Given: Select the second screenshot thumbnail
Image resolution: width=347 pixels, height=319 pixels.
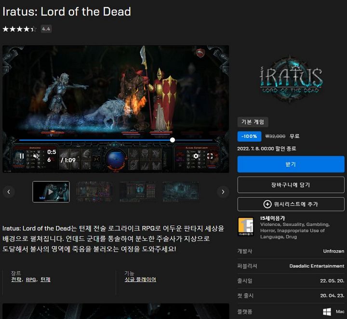Looking at the screenshot, I should click(x=94, y=192).
